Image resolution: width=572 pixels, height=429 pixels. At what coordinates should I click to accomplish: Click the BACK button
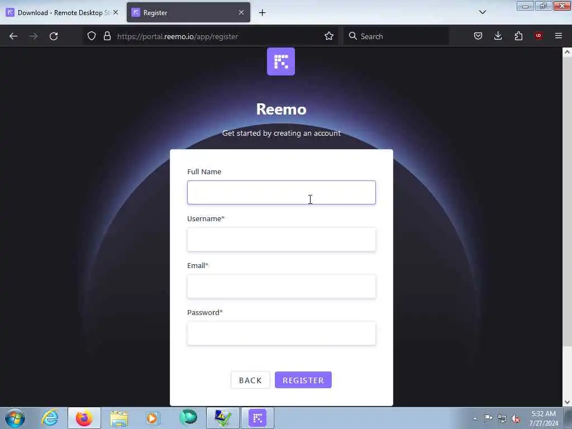pyautogui.click(x=250, y=380)
